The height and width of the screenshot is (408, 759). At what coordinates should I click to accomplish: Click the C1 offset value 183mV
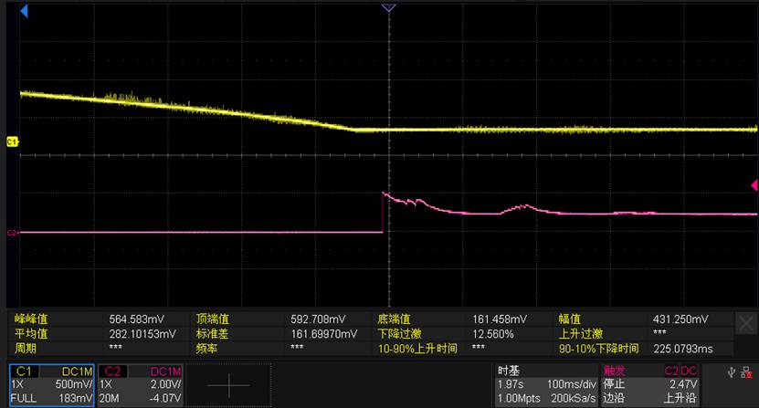(x=75, y=398)
